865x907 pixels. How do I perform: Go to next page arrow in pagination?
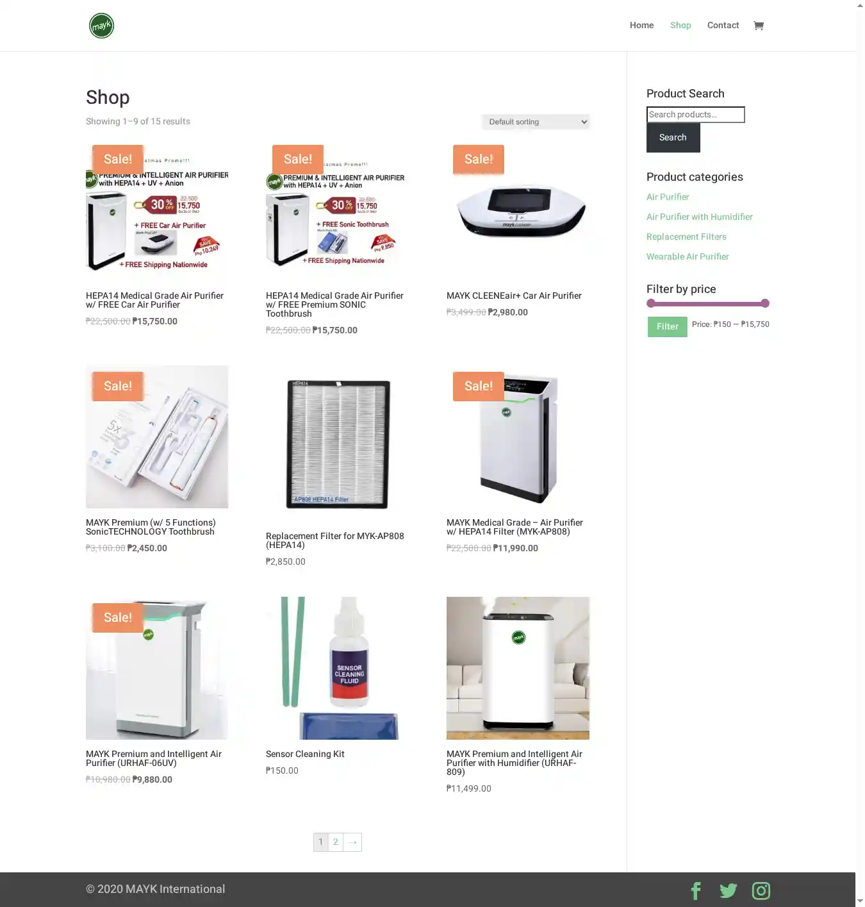[352, 842]
